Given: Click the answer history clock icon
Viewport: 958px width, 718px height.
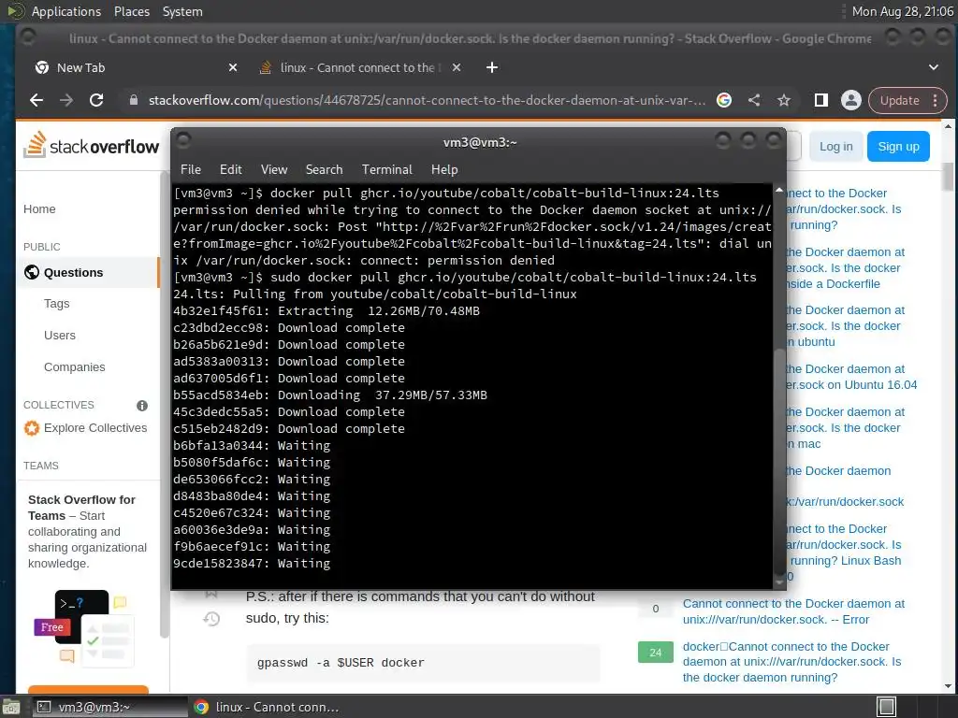Looking at the screenshot, I should (x=211, y=619).
